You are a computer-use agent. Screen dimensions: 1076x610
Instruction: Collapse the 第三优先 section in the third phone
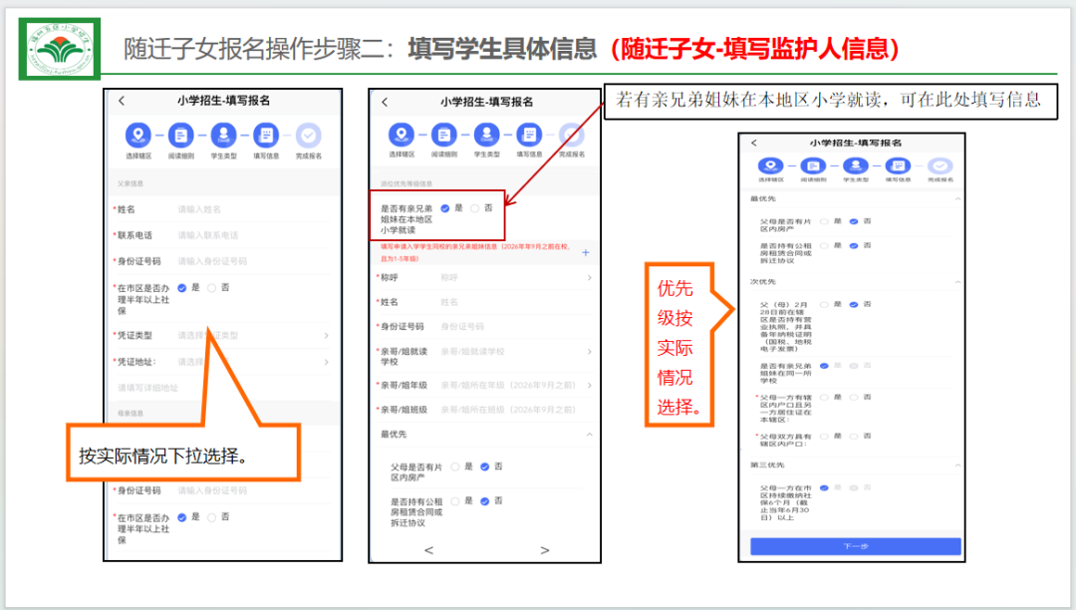click(x=957, y=465)
